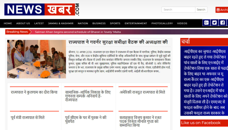Click the Search button

(201, 10)
